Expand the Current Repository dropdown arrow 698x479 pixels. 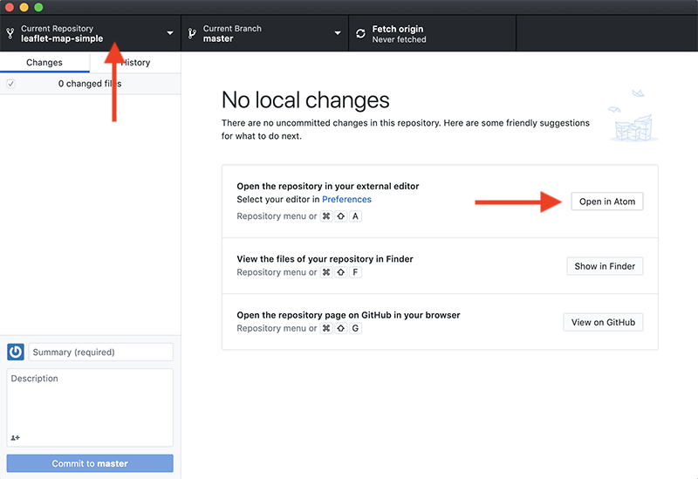(170, 33)
